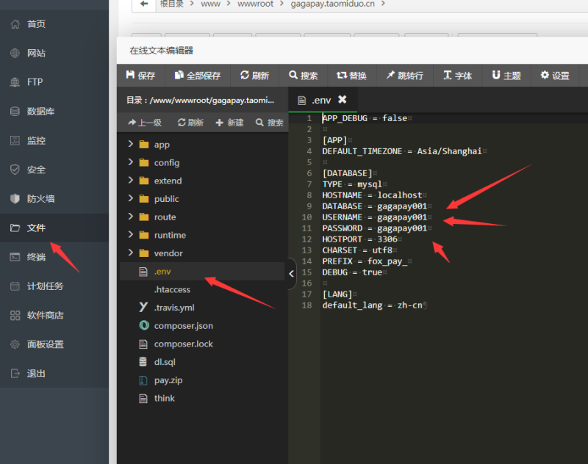Click 跳转行 go to line button
Image resolution: width=588 pixels, height=464 pixels.
click(x=405, y=76)
